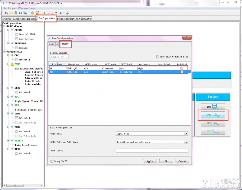Click the FREERTOS middleware bullet icon
The height and width of the screenshot is (190, 242).
(x=12, y=44)
